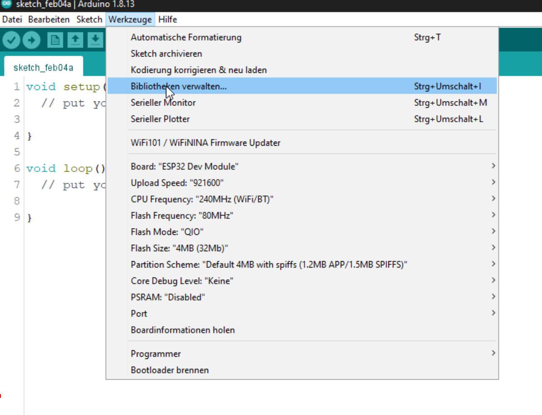Click the Save sketch down-arrow icon
The width and height of the screenshot is (542, 415).
click(x=95, y=40)
